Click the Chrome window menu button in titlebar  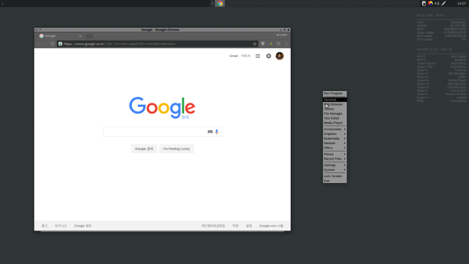tap(36, 30)
